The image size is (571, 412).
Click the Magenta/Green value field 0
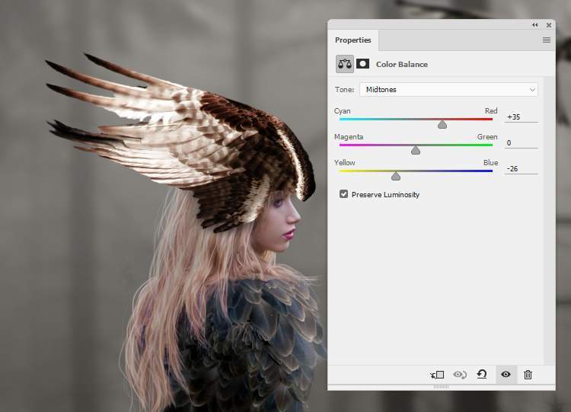pos(521,143)
